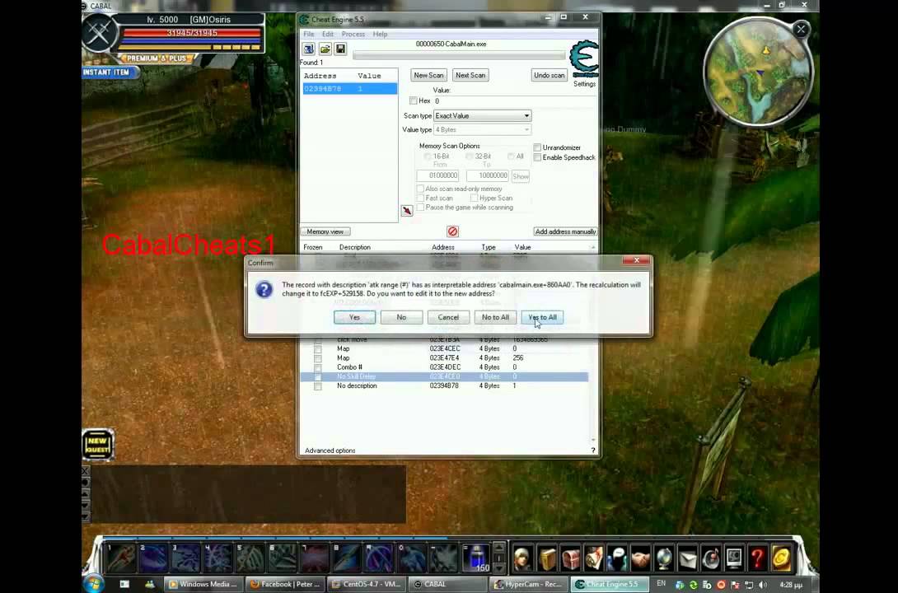Click the scroll quest icon in game bar
Screen dimensions: 898x593
[x=593, y=558]
